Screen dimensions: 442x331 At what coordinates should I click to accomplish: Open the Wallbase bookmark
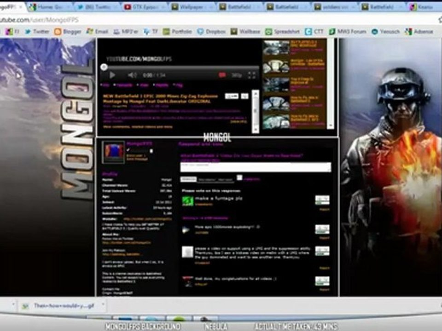click(x=245, y=32)
